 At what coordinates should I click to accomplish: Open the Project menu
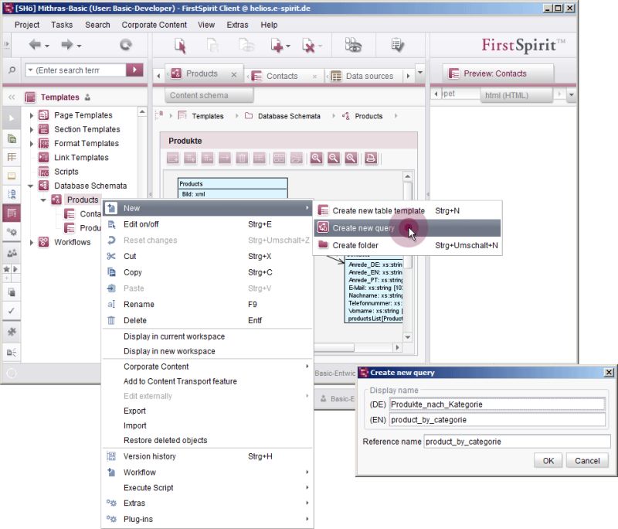click(x=27, y=25)
